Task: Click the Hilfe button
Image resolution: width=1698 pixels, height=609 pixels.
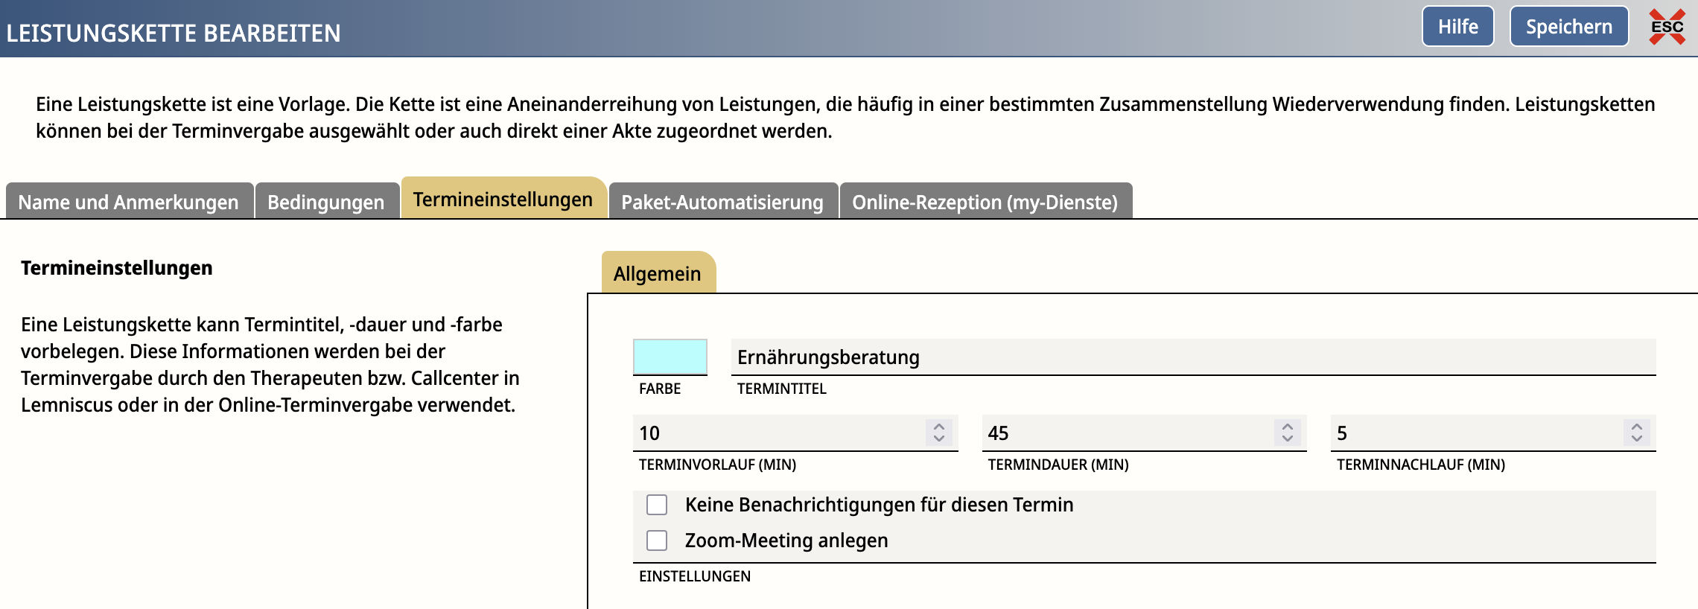Action: pos(1457,27)
